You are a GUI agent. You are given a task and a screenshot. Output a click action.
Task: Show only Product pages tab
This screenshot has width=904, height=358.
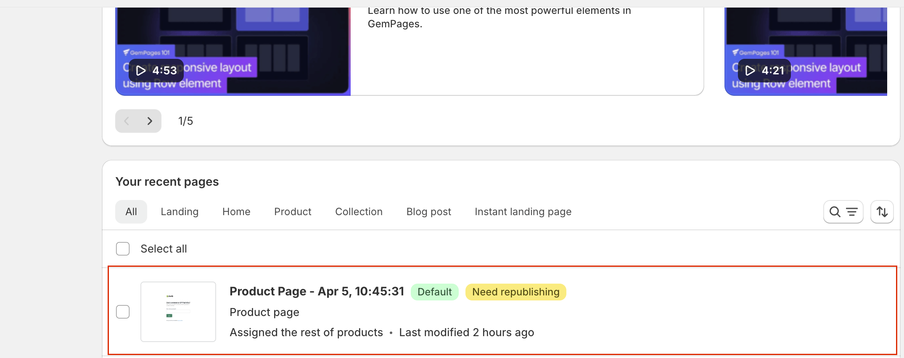pyautogui.click(x=293, y=212)
